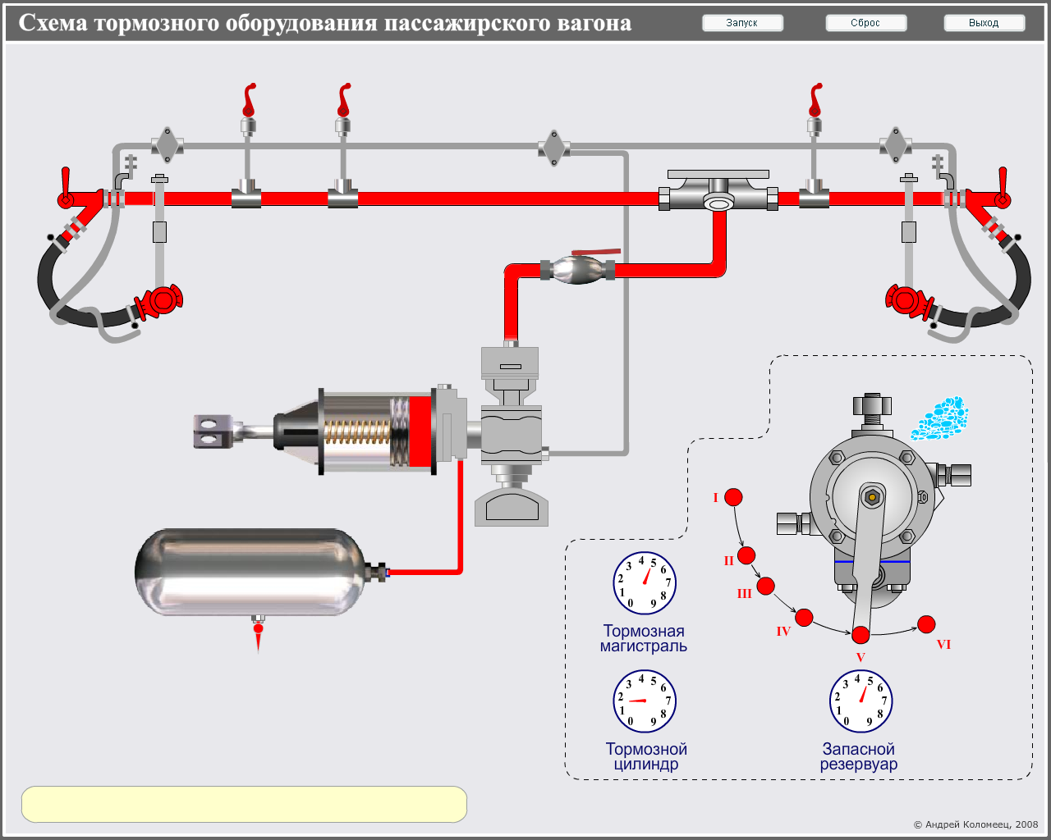
Task: Click the Тормозной цилиндр pressure gauge
Action: (x=645, y=701)
